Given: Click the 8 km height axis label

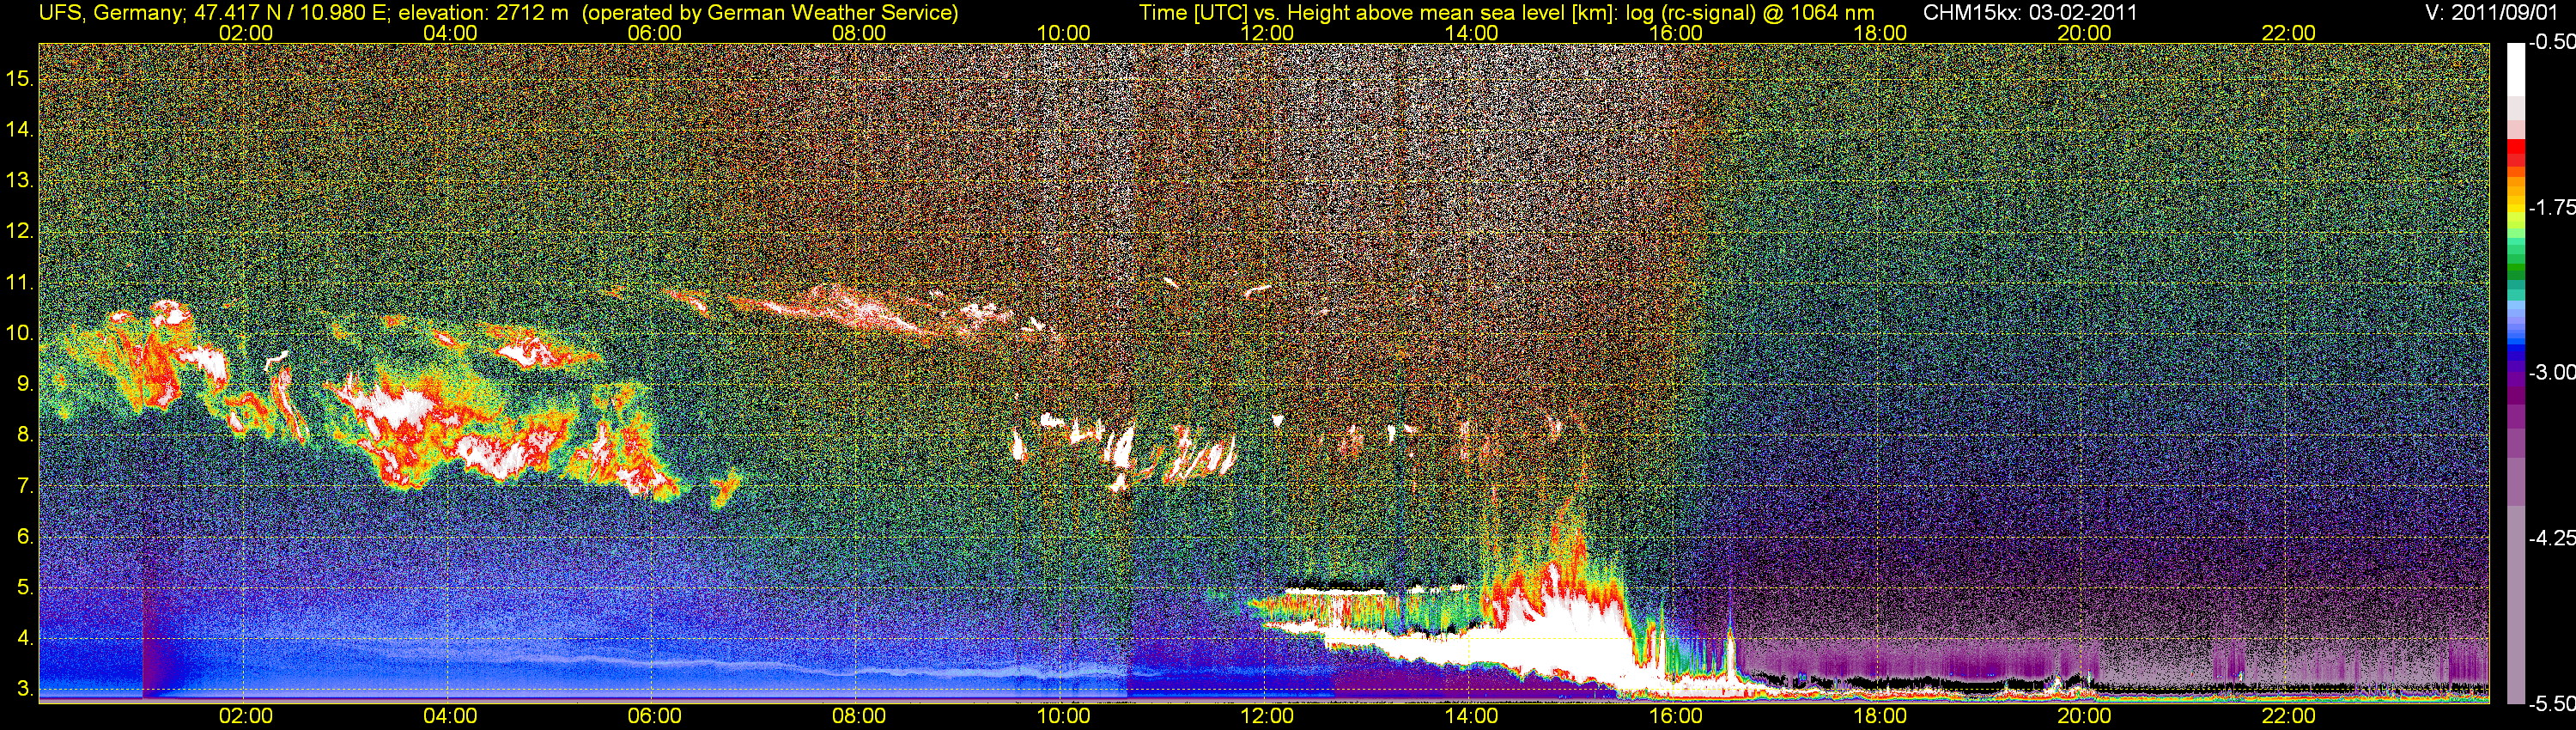Looking at the screenshot, I should tap(24, 435).
